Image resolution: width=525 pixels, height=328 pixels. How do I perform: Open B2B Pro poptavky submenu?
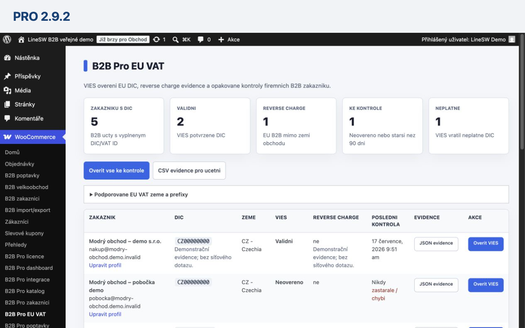tap(27, 325)
